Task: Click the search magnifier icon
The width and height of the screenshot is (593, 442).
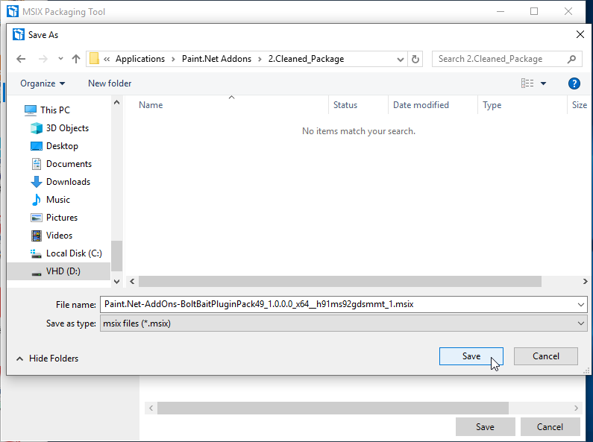Action: 572,59
